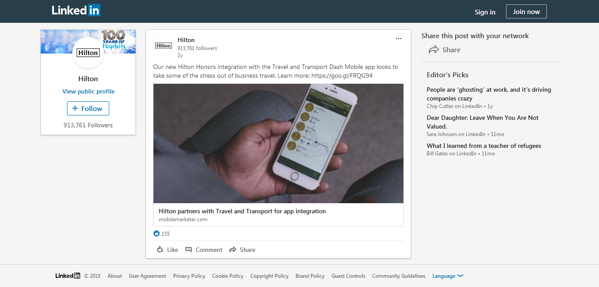Follow the Hilton company page
The width and height of the screenshot is (599, 287).
point(88,108)
